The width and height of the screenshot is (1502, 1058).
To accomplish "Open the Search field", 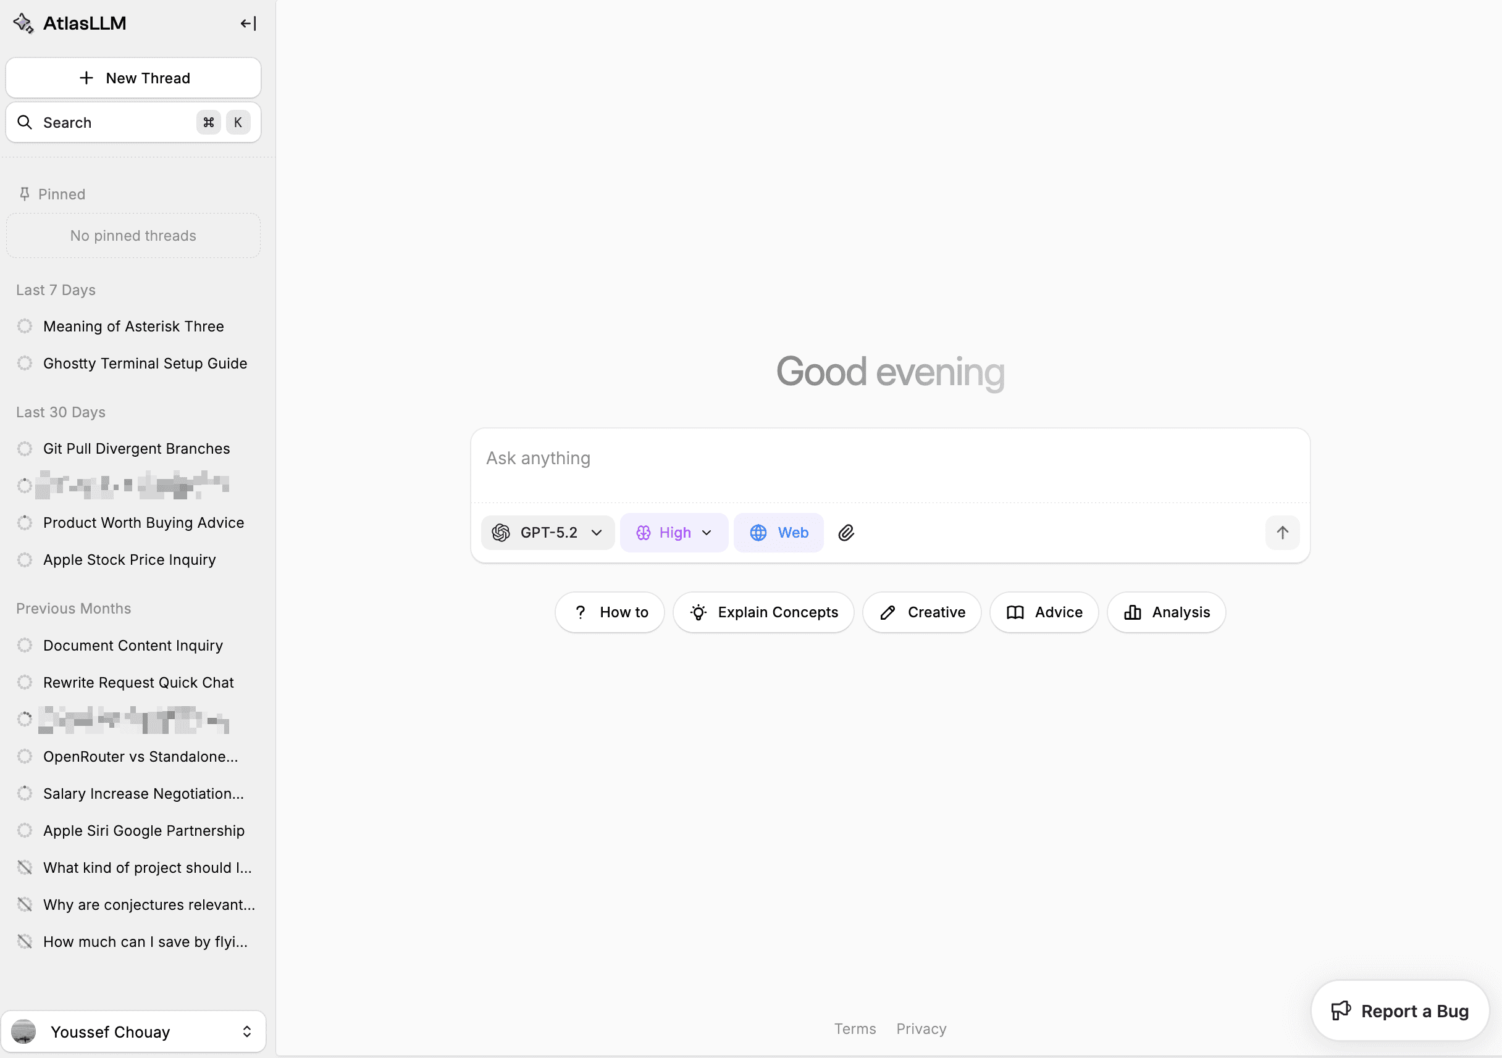I will 133,122.
